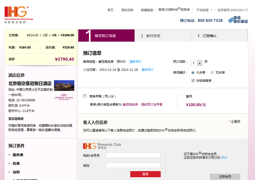Expand the 开启旅程 dropdown menu
This screenshot has height=180, width=255.
(204, 10)
